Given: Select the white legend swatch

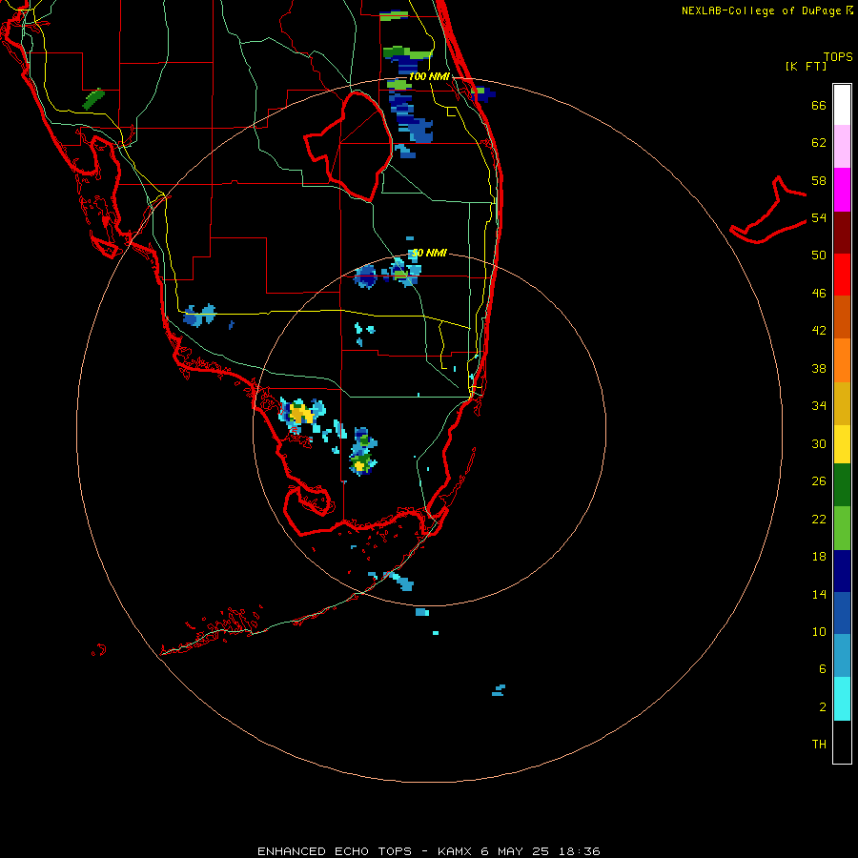Looking at the screenshot, I should (842, 105).
